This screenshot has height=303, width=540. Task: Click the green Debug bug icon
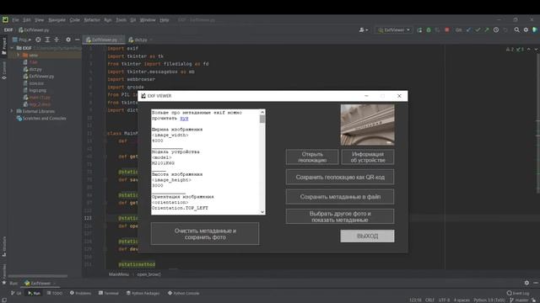pyautogui.click(x=429, y=30)
